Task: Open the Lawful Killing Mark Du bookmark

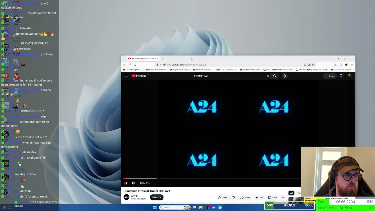Action: 133,70
